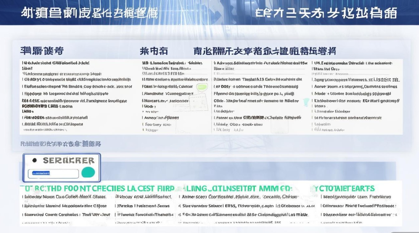
Task: Click the green 'YCTOTAIIEFEARTS' heading
Action: pyautogui.click(x=342, y=189)
